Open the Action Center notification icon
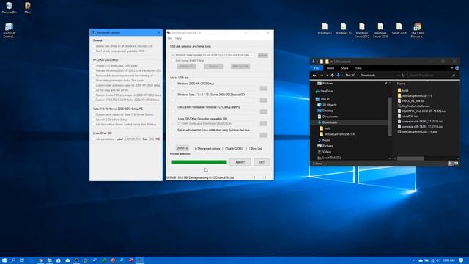 pos(461,260)
